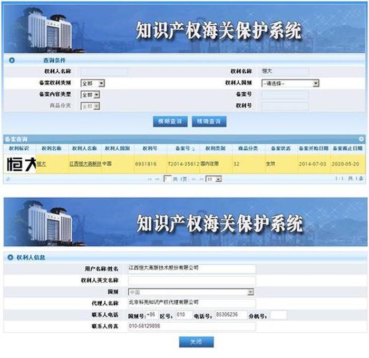Sort by 权利号 column header
Viewport: 369px width, 358px height.
coord(150,149)
